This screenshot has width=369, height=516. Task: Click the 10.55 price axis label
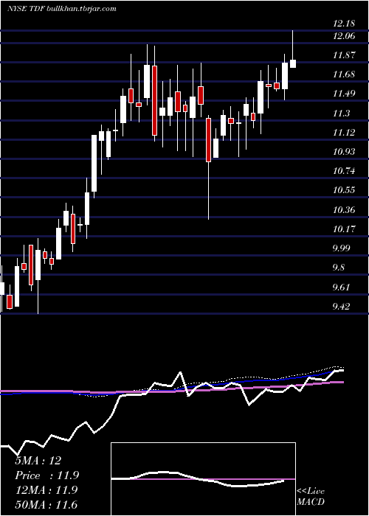pyautogui.click(x=344, y=190)
